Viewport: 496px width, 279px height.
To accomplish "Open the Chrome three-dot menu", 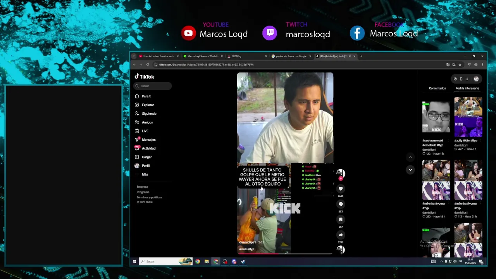I will click(482, 65).
